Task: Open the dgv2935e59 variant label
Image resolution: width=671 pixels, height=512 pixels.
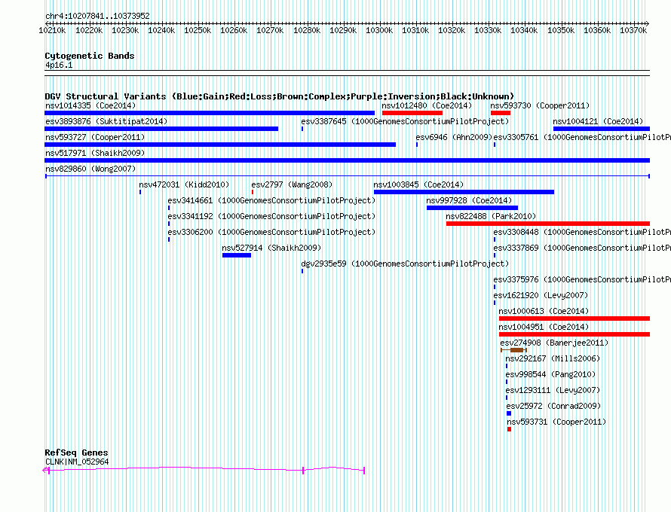Action: tap(405, 264)
